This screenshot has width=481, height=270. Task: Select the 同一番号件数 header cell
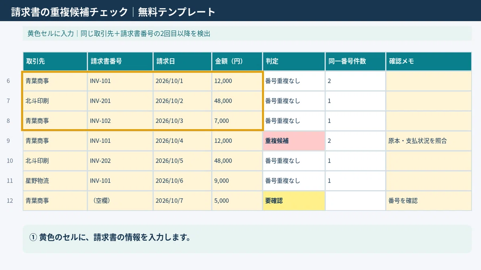click(355, 61)
